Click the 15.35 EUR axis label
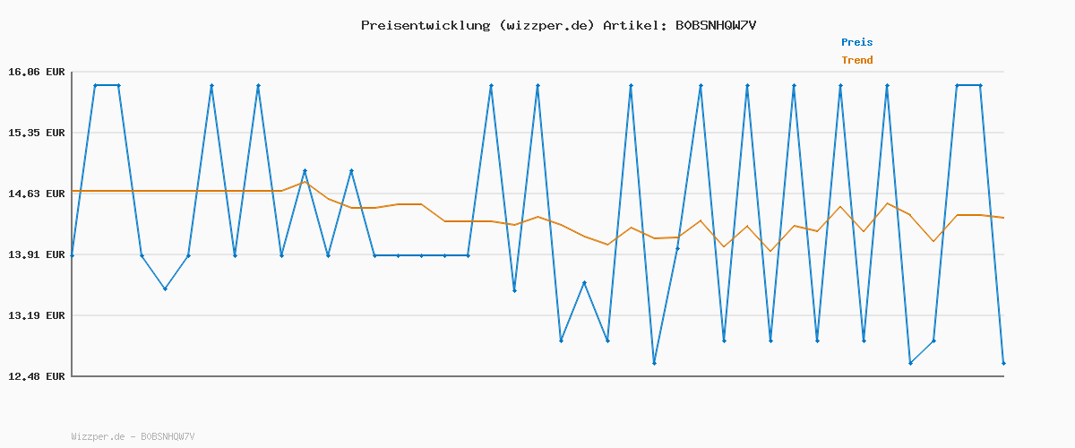The height and width of the screenshot is (448, 1075). tap(37, 133)
